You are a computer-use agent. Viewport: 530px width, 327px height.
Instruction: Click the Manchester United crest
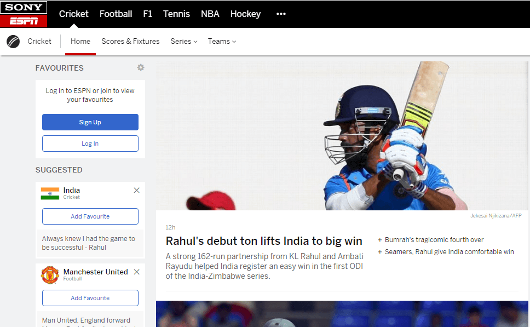point(50,275)
